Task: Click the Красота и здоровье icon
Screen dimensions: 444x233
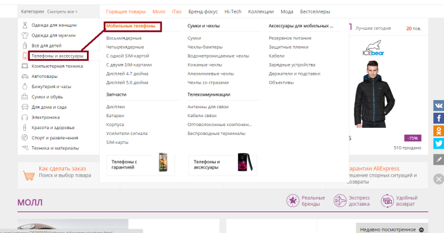Action: (25, 127)
